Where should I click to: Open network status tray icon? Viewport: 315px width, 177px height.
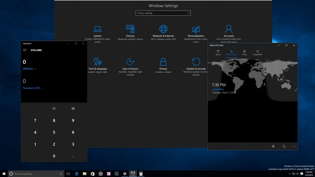pos(294,174)
